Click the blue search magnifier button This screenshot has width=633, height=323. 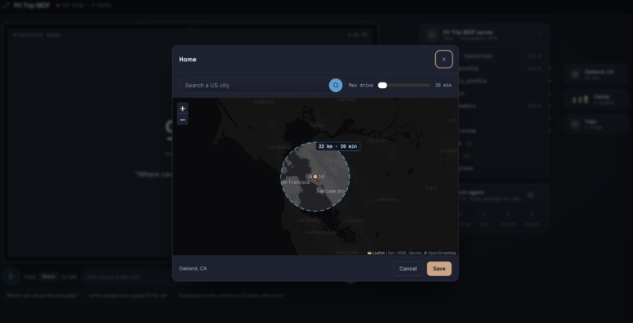pos(335,85)
